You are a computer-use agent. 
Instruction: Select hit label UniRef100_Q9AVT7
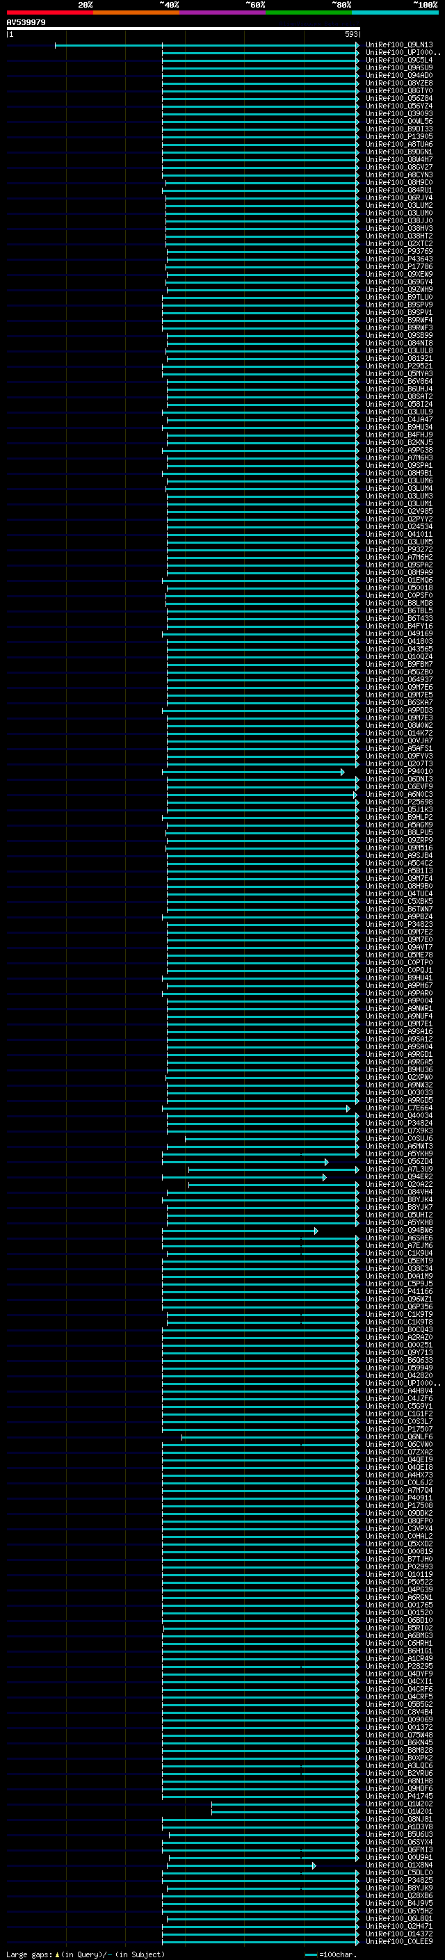tap(398, 947)
